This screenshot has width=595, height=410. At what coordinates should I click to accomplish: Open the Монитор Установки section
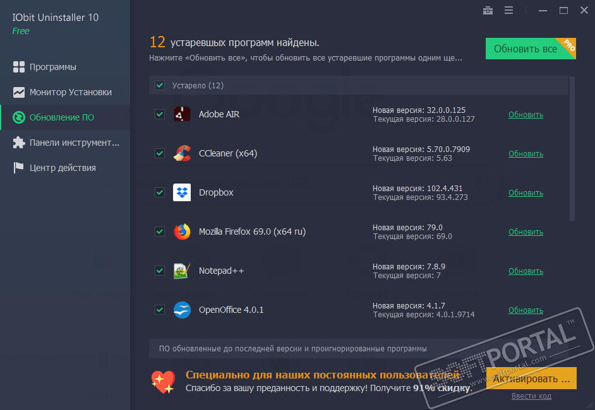tap(65, 92)
